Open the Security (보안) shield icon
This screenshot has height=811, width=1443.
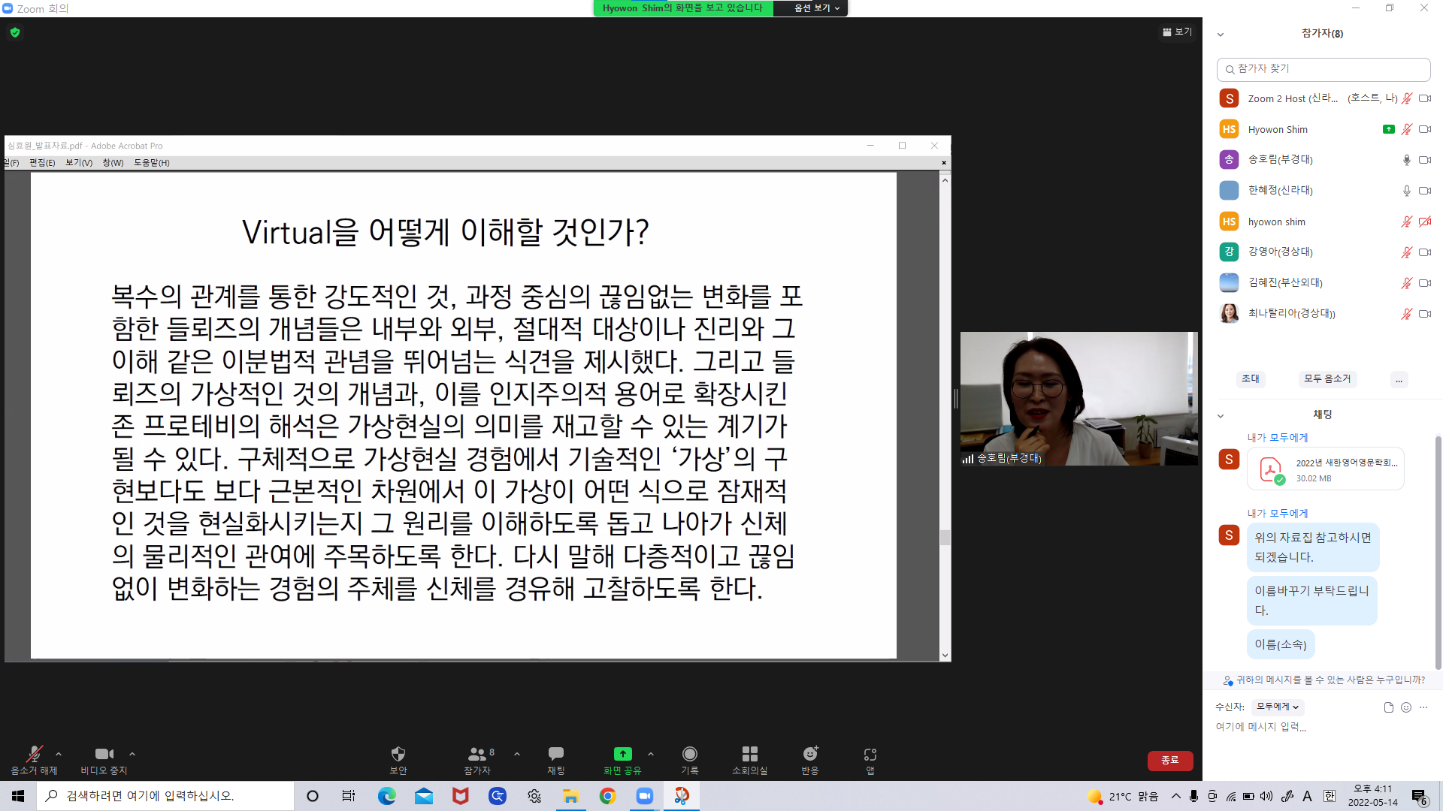[398, 754]
